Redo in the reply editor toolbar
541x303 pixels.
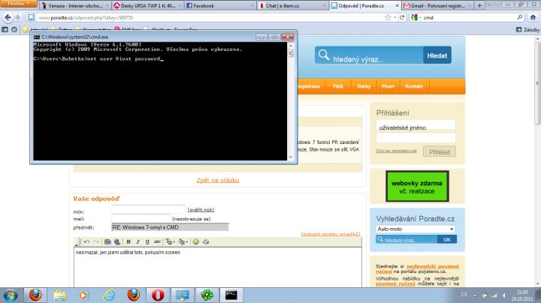coord(96,241)
